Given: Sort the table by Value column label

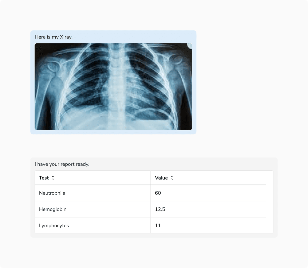Looking at the screenshot, I should point(161,178).
